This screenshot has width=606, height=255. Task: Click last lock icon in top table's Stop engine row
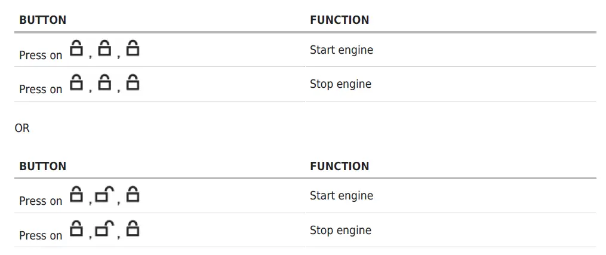[133, 82]
